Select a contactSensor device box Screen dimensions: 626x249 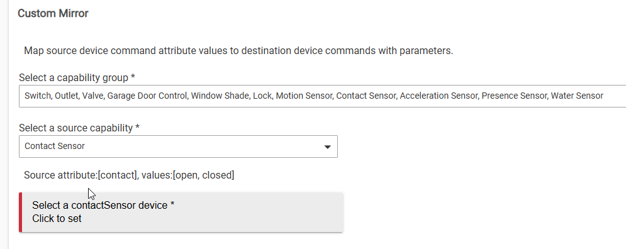pos(181,212)
